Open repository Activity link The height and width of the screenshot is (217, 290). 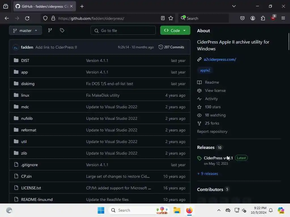pos(211,99)
